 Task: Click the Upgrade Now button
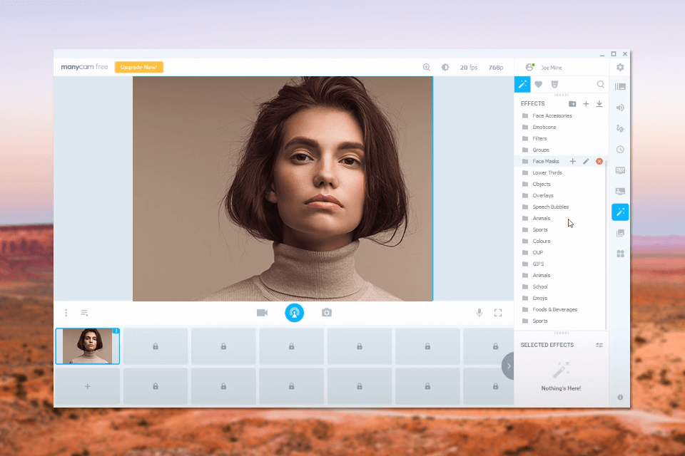[x=139, y=66]
